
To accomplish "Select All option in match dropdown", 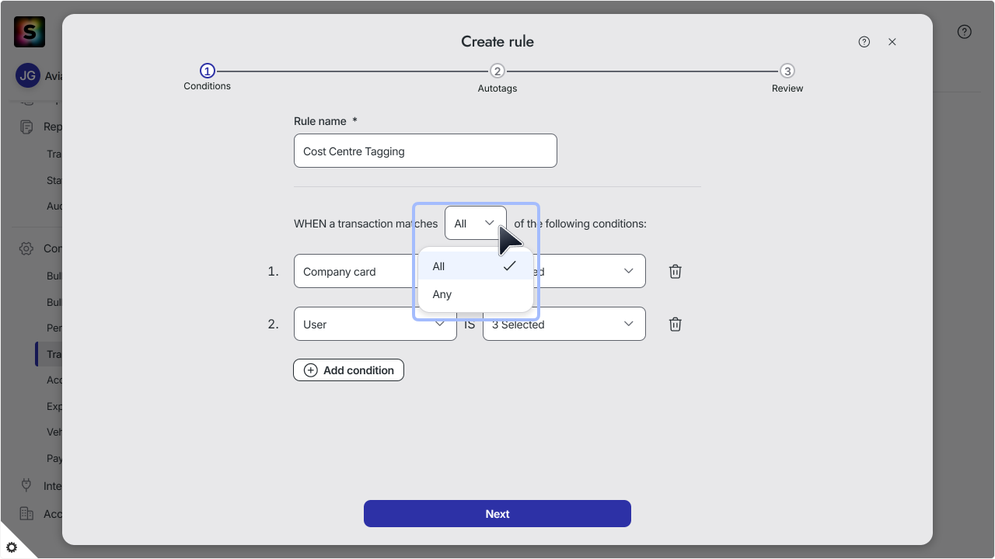I will [475, 266].
